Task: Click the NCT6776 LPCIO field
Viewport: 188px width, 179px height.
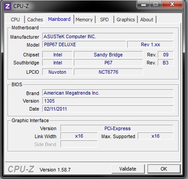Action: click(x=108, y=72)
